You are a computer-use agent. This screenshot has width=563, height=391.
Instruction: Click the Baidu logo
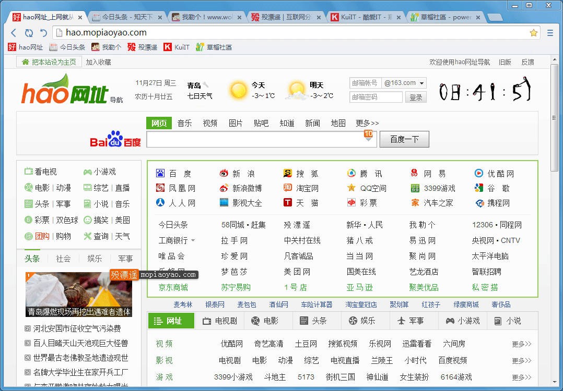[115, 139]
